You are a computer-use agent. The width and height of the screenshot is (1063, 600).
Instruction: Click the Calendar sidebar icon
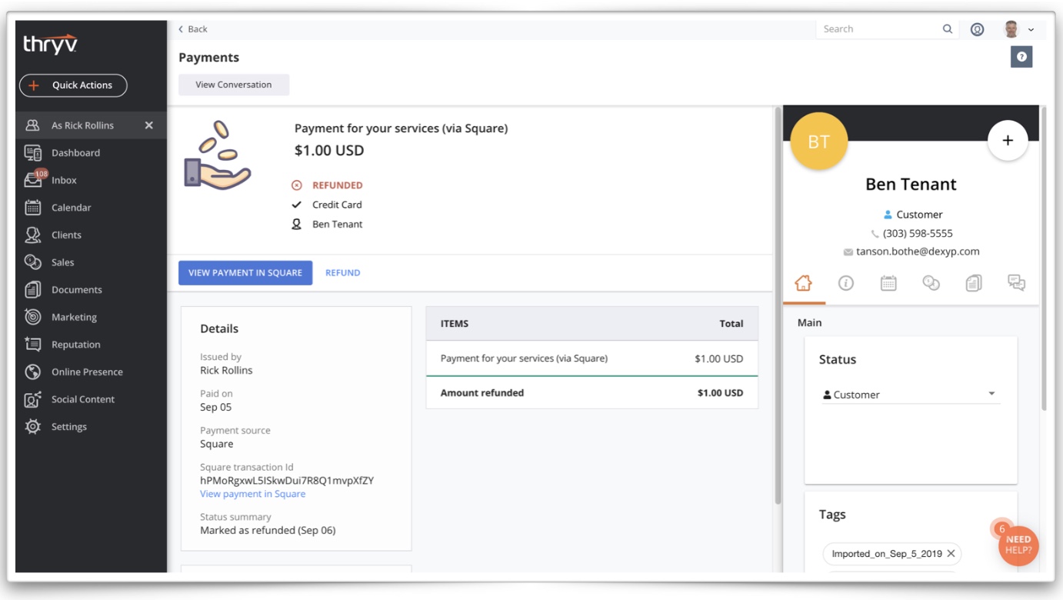click(x=33, y=208)
